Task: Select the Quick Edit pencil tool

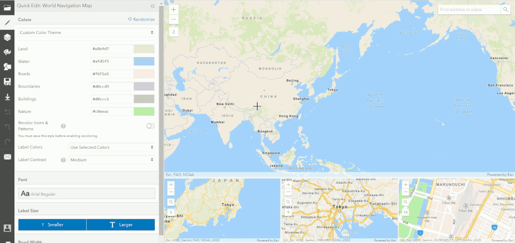Action: coord(7,23)
